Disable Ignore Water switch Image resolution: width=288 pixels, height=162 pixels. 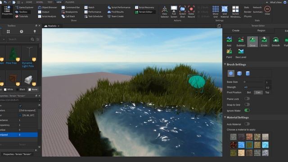pyautogui.click(x=247, y=110)
